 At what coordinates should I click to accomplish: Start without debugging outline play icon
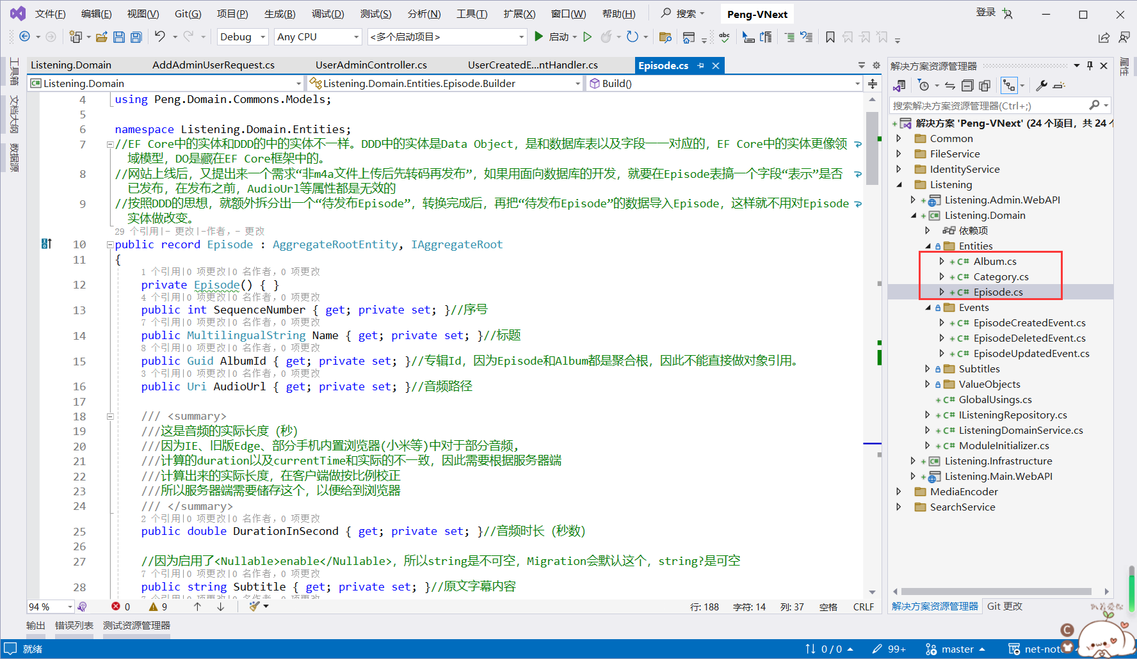click(588, 36)
